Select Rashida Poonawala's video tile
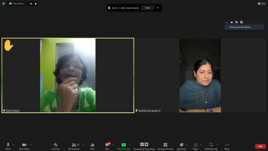This screenshot has height=151, width=268. (200, 75)
